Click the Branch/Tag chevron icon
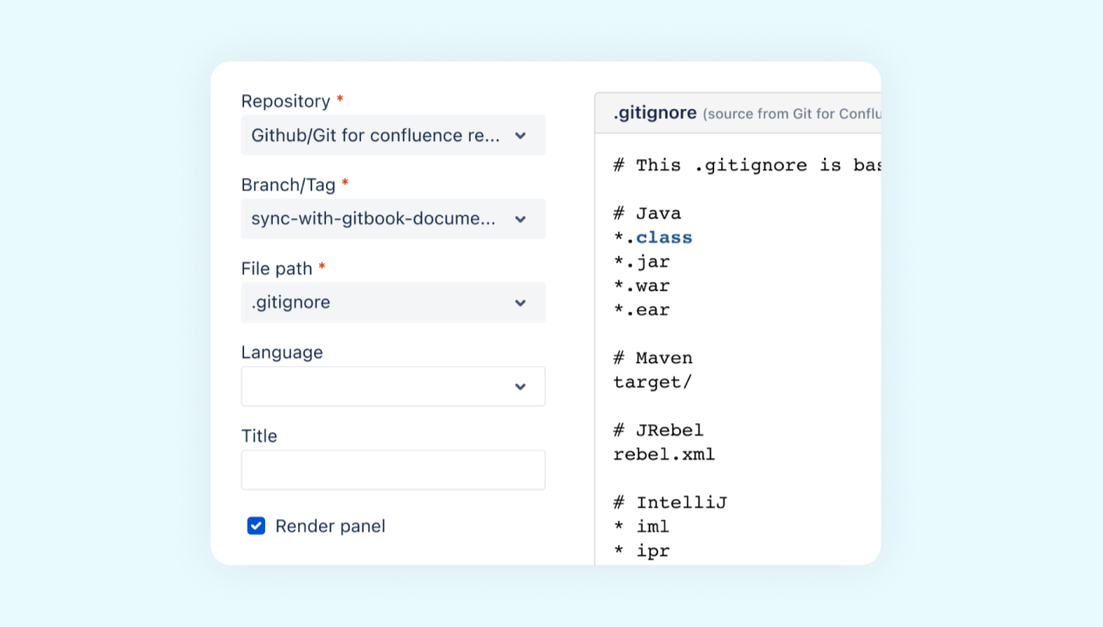The width and height of the screenshot is (1103, 627). coord(521,219)
